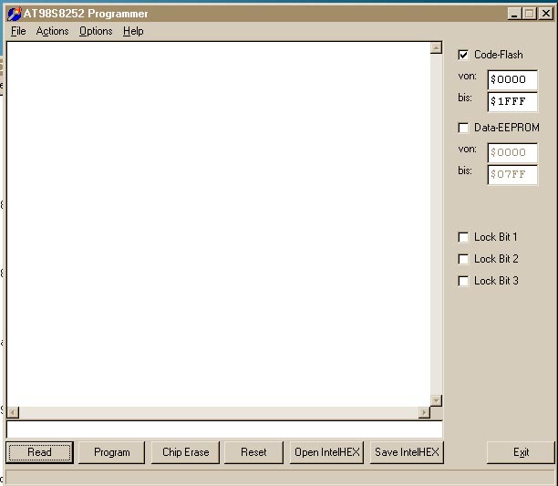Click the Data-EEPROM bis field $07FF

pos(512,175)
